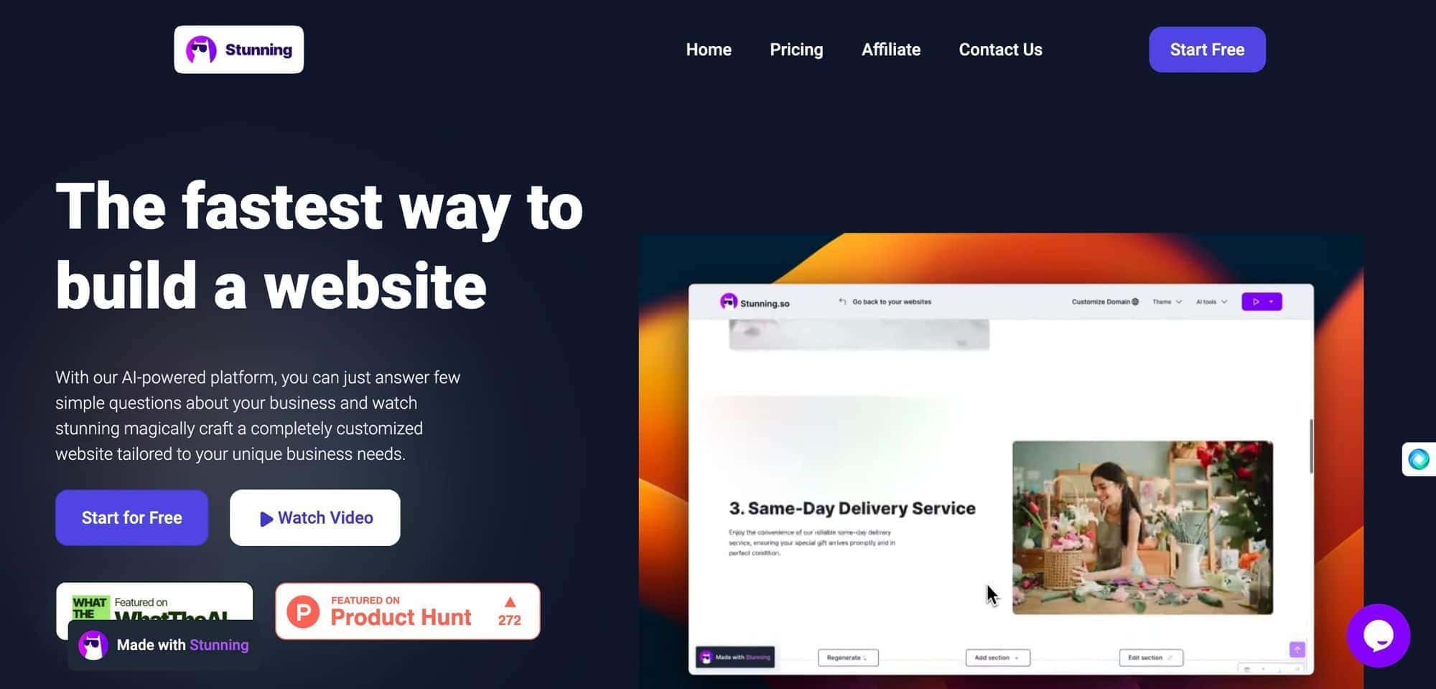Viewport: 1436px width, 689px height.
Task: Expand the Theme dropdown in preview
Action: click(x=1167, y=302)
